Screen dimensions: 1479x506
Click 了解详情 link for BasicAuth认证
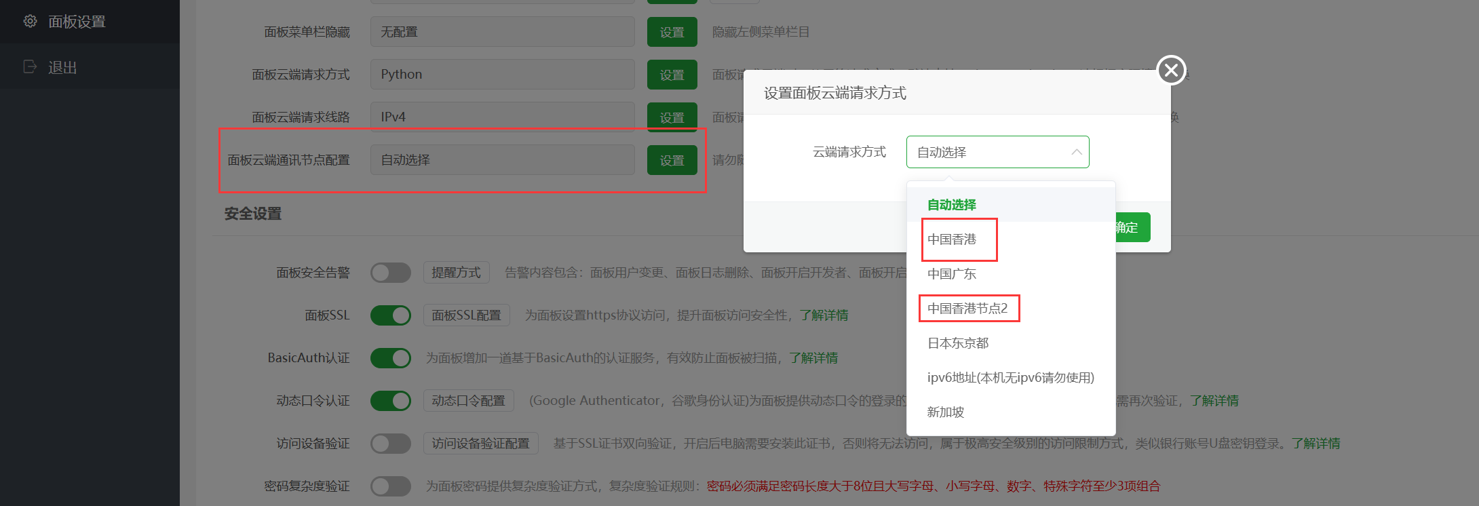click(x=813, y=358)
